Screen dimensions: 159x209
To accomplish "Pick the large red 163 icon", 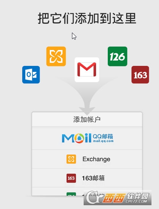I will pyautogui.click(x=140, y=75).
